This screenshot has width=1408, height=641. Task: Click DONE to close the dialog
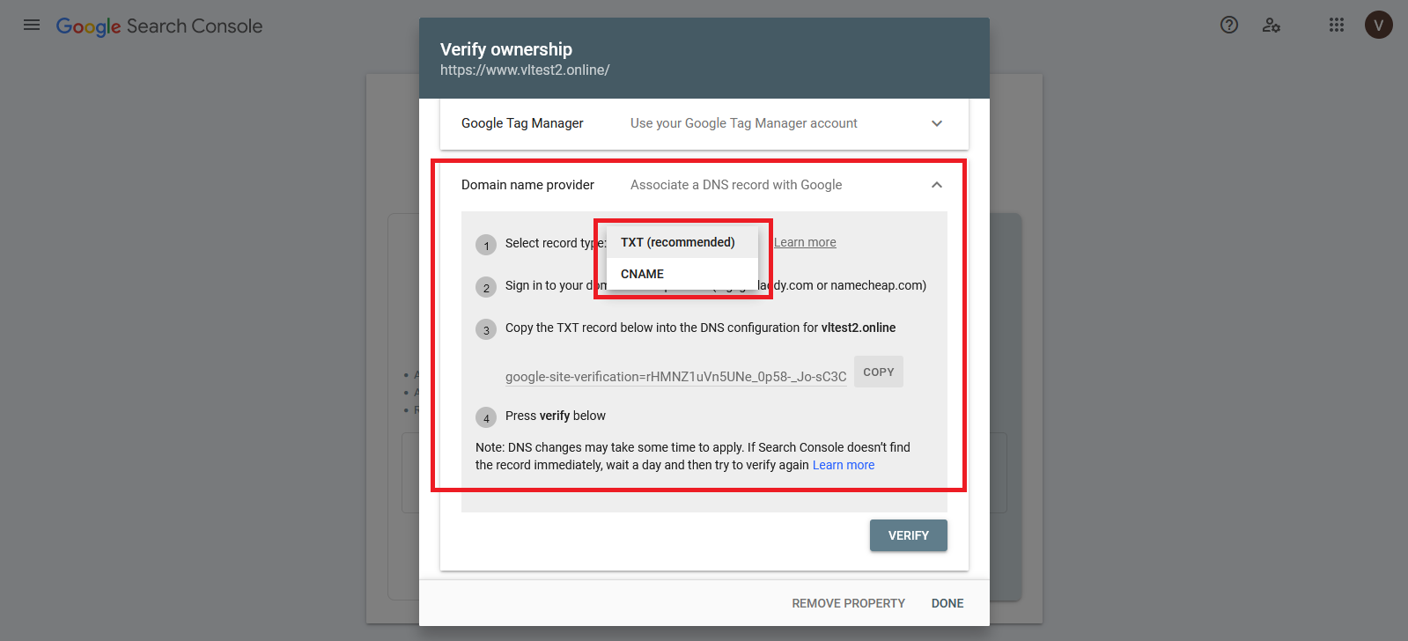(947, 603)
